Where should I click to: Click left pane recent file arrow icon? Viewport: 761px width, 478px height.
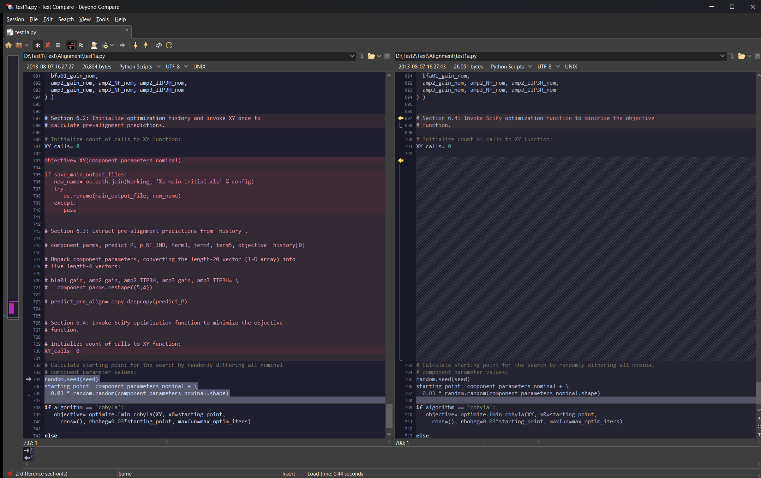pyautogui.click(x=361, y=56)
